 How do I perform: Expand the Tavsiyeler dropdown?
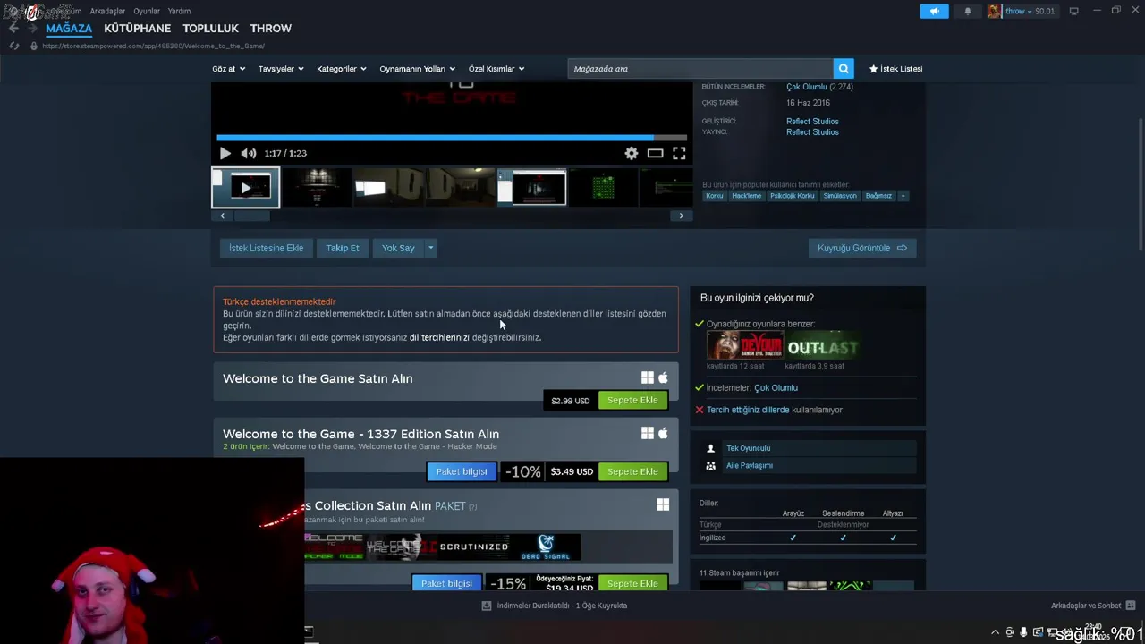click(281, 69)
